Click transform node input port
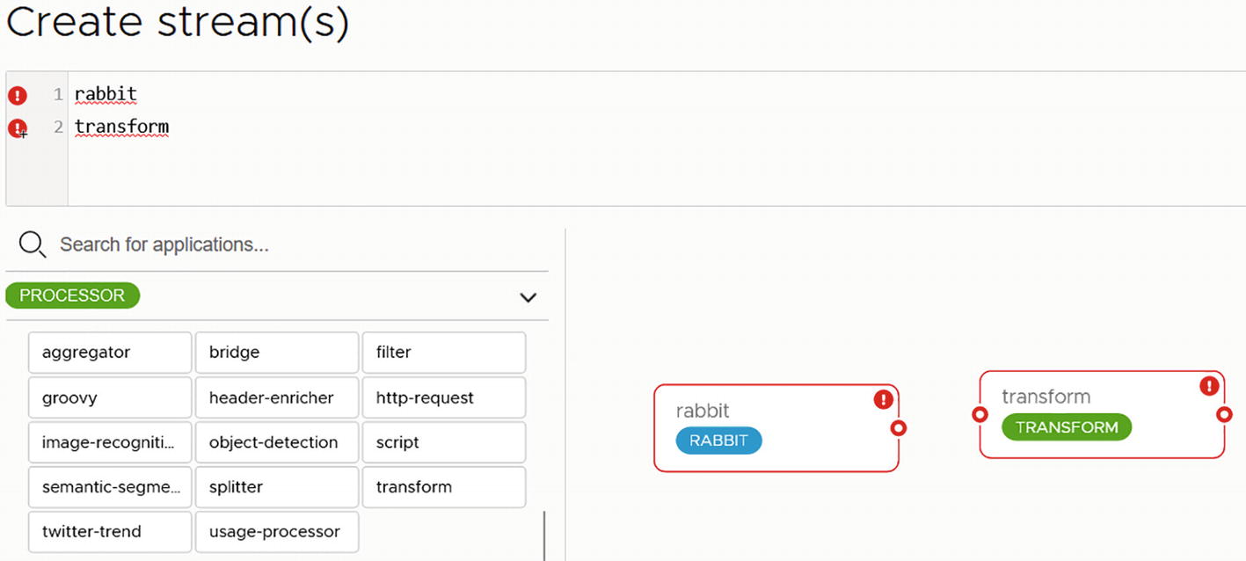Viewport: 1246px width, 561px height. 980,414
